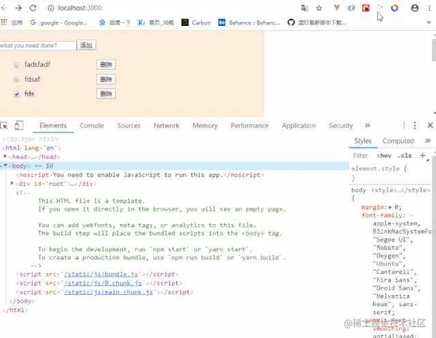The image size is (436, 338).
Task: Open the Kr 36氪 bookmark
Action: [156, 23]
